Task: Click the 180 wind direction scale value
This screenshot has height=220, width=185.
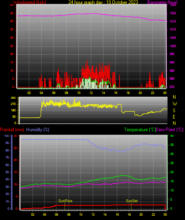Action: pos(13,111)
